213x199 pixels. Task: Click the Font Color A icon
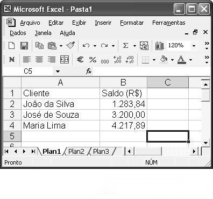click(182, 60)
